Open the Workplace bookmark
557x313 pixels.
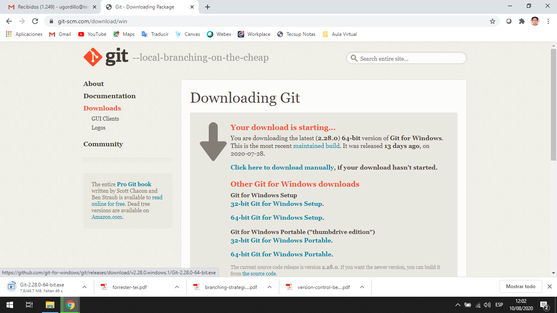pos(254,34)
